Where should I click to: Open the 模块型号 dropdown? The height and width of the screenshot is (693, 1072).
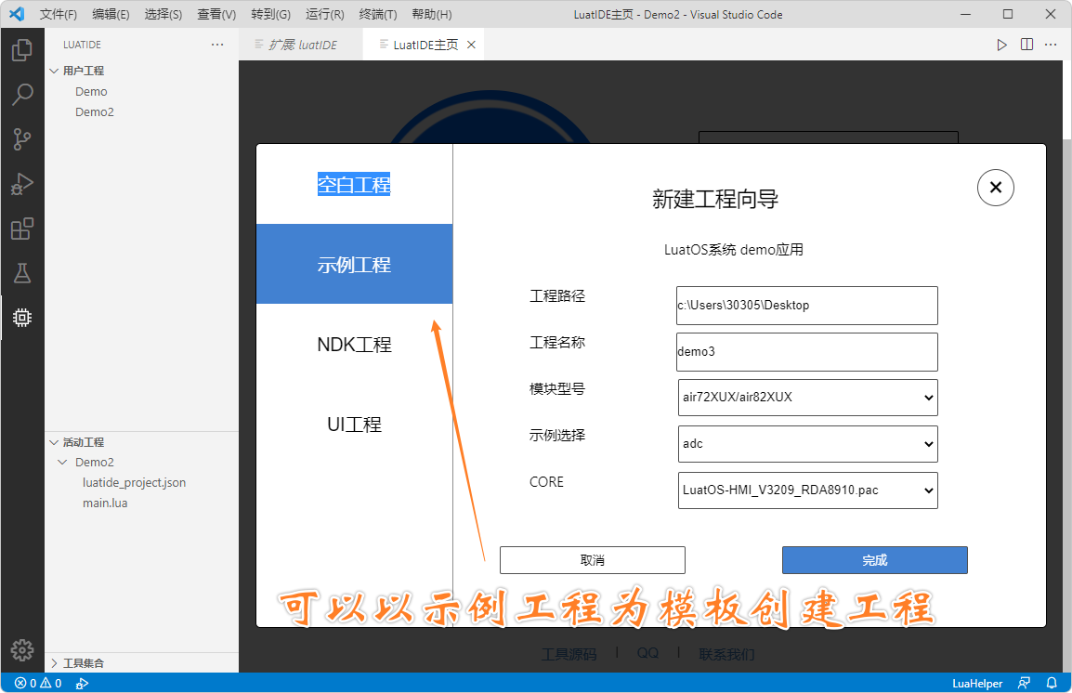pyautogui.click(x=807, y=397)
